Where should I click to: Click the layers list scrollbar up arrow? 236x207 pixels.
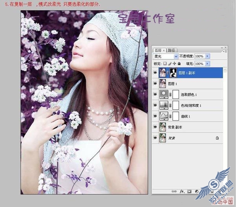(x=225, y=70)
